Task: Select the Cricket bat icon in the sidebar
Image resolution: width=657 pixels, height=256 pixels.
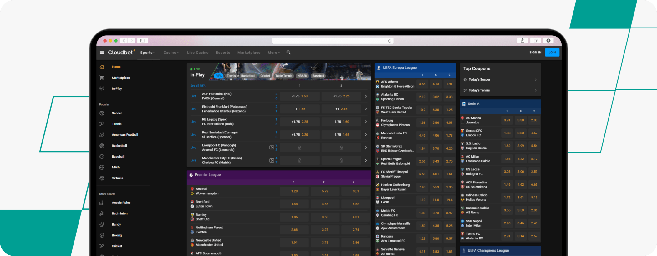Action: tap(102, 246)
